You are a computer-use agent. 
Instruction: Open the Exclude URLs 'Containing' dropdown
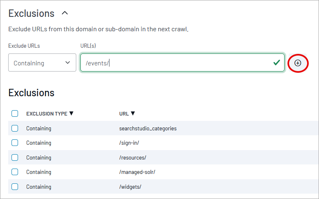click(42, 63)
